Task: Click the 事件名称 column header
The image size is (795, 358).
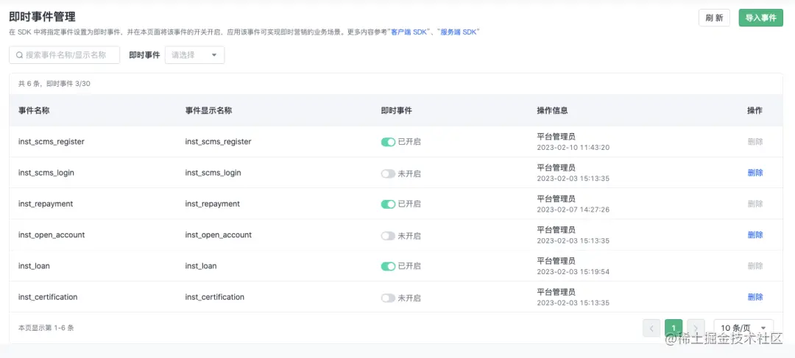Action: pyautogui.click(x=34, y=110)
